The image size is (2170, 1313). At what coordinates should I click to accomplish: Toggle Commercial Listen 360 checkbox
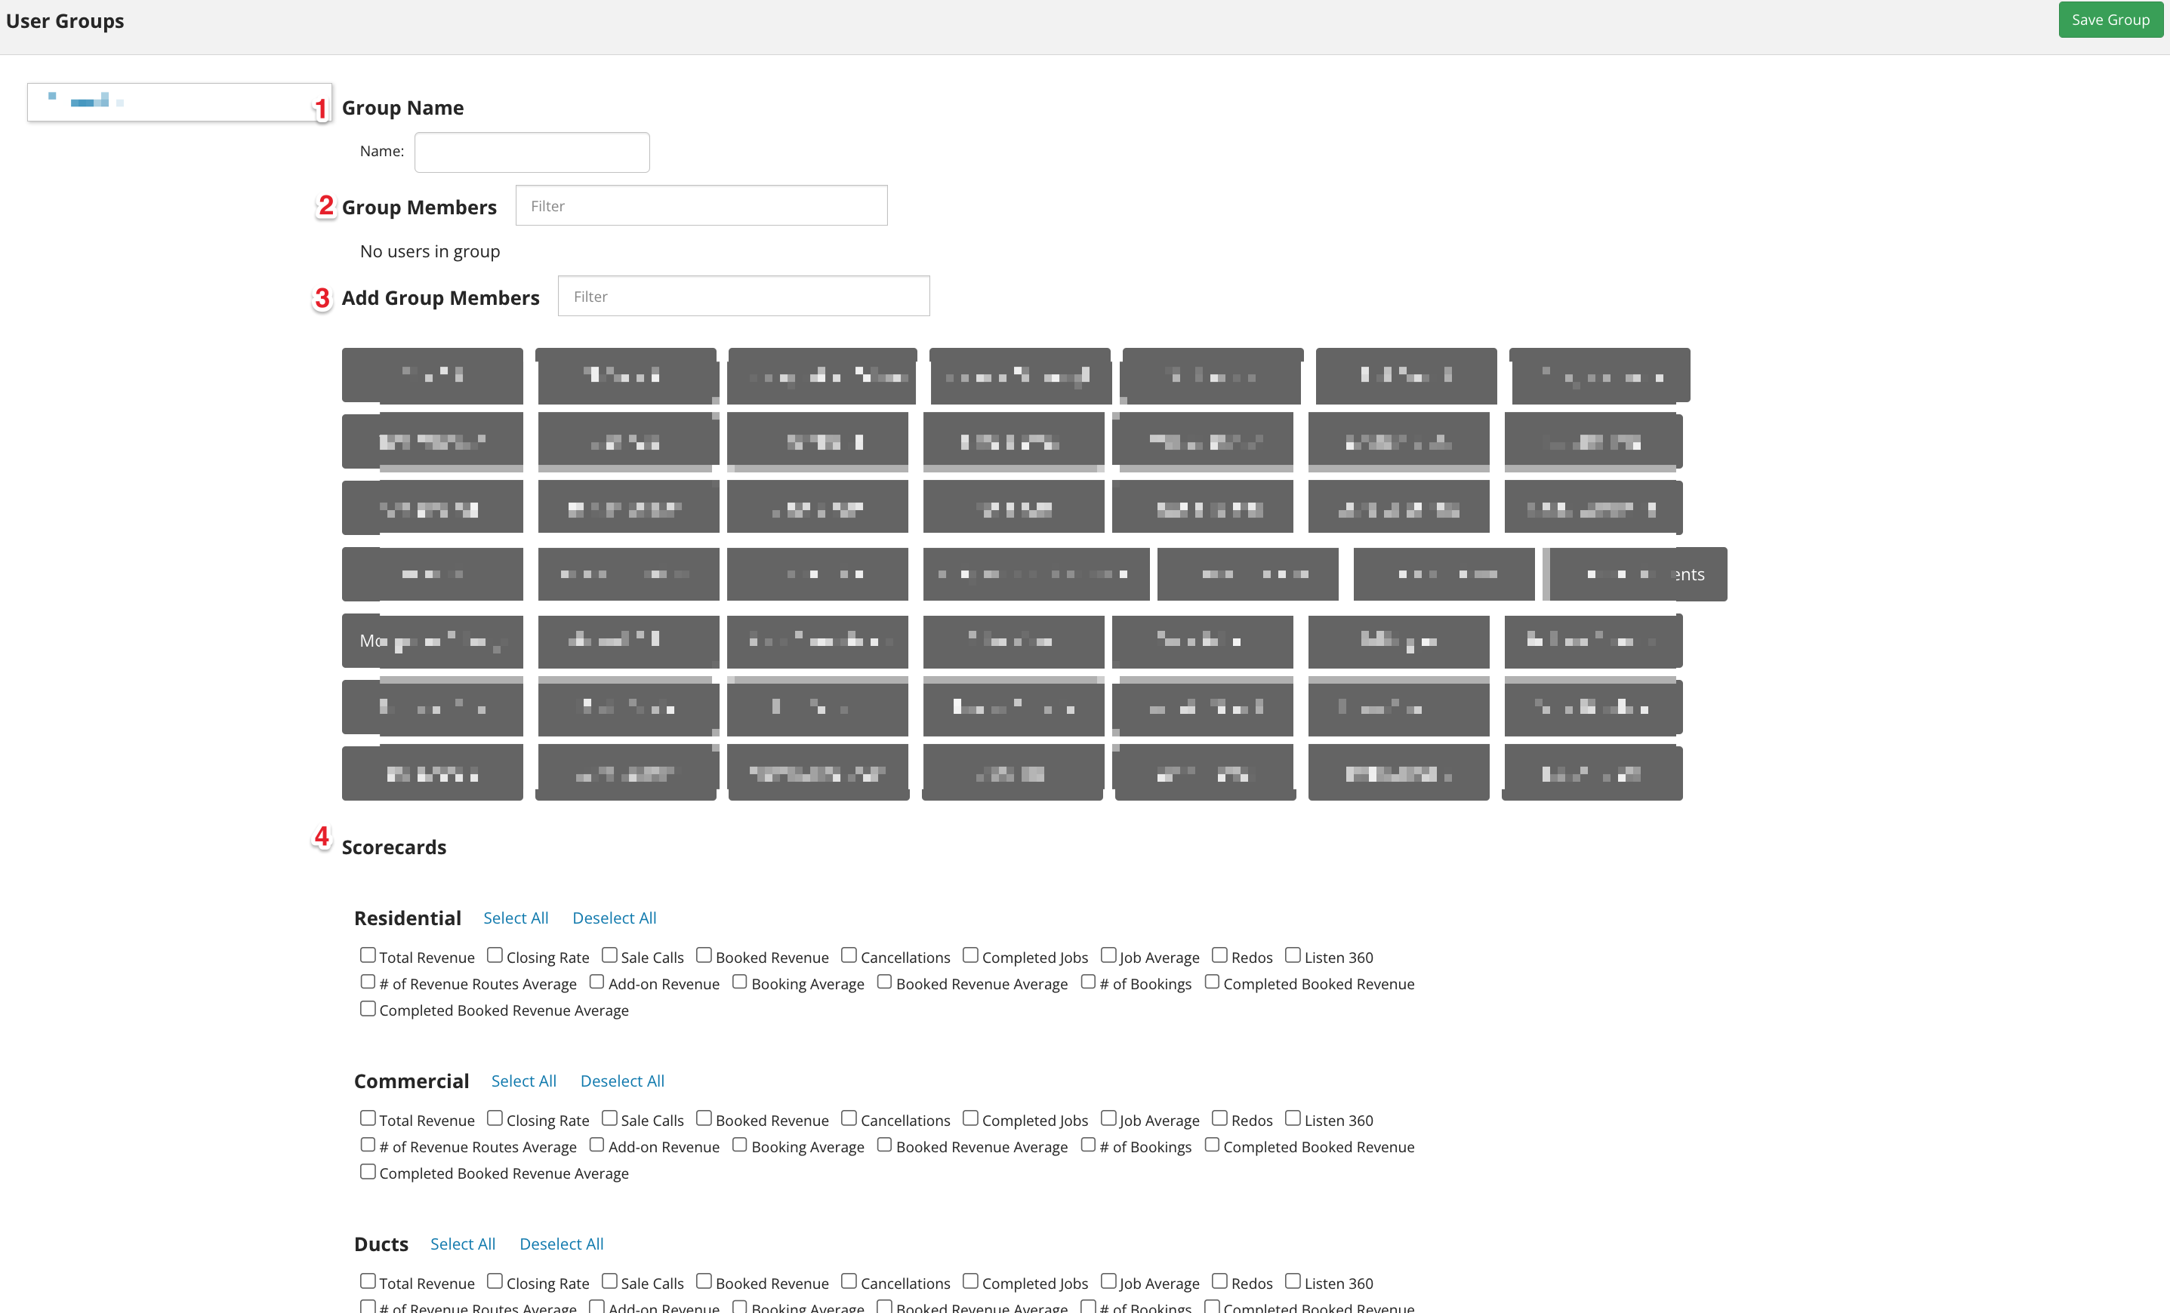pos(1293,1118)
